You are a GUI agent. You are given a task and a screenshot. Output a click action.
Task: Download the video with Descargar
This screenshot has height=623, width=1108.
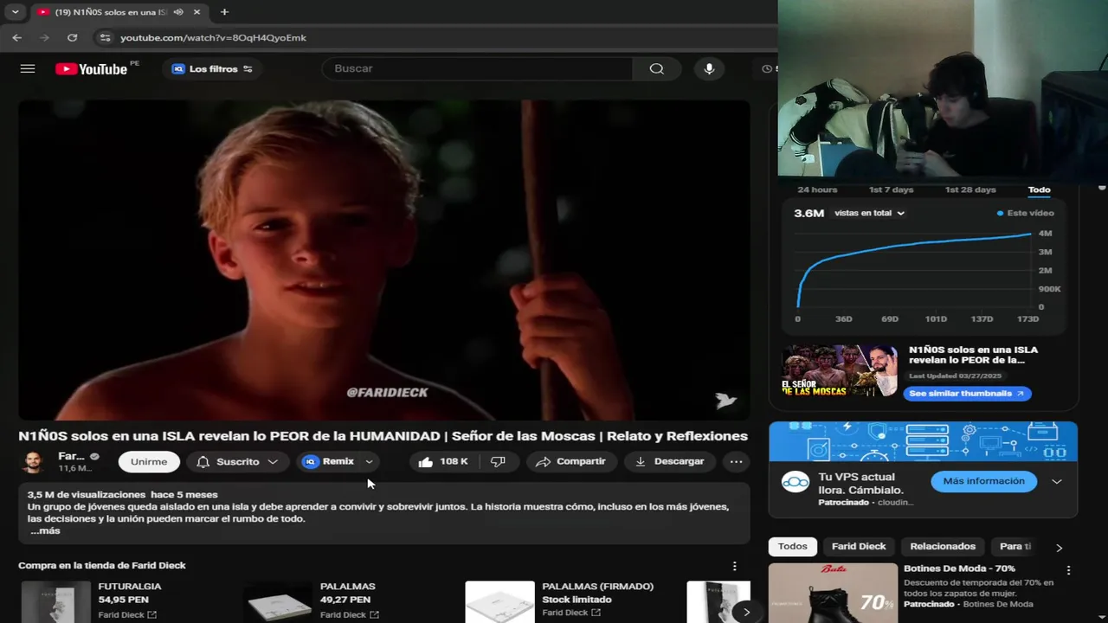pyautogui.click(x=670, y=462)
